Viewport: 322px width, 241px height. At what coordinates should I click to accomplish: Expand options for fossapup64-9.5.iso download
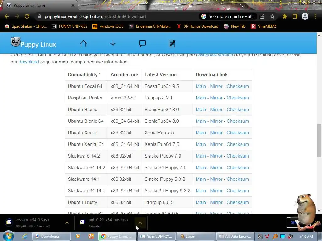click(x=67, y=223)
